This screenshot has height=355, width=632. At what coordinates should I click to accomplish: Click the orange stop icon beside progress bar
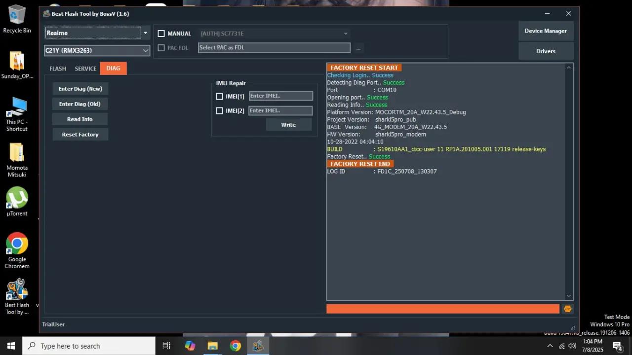(x=567, y=309)
